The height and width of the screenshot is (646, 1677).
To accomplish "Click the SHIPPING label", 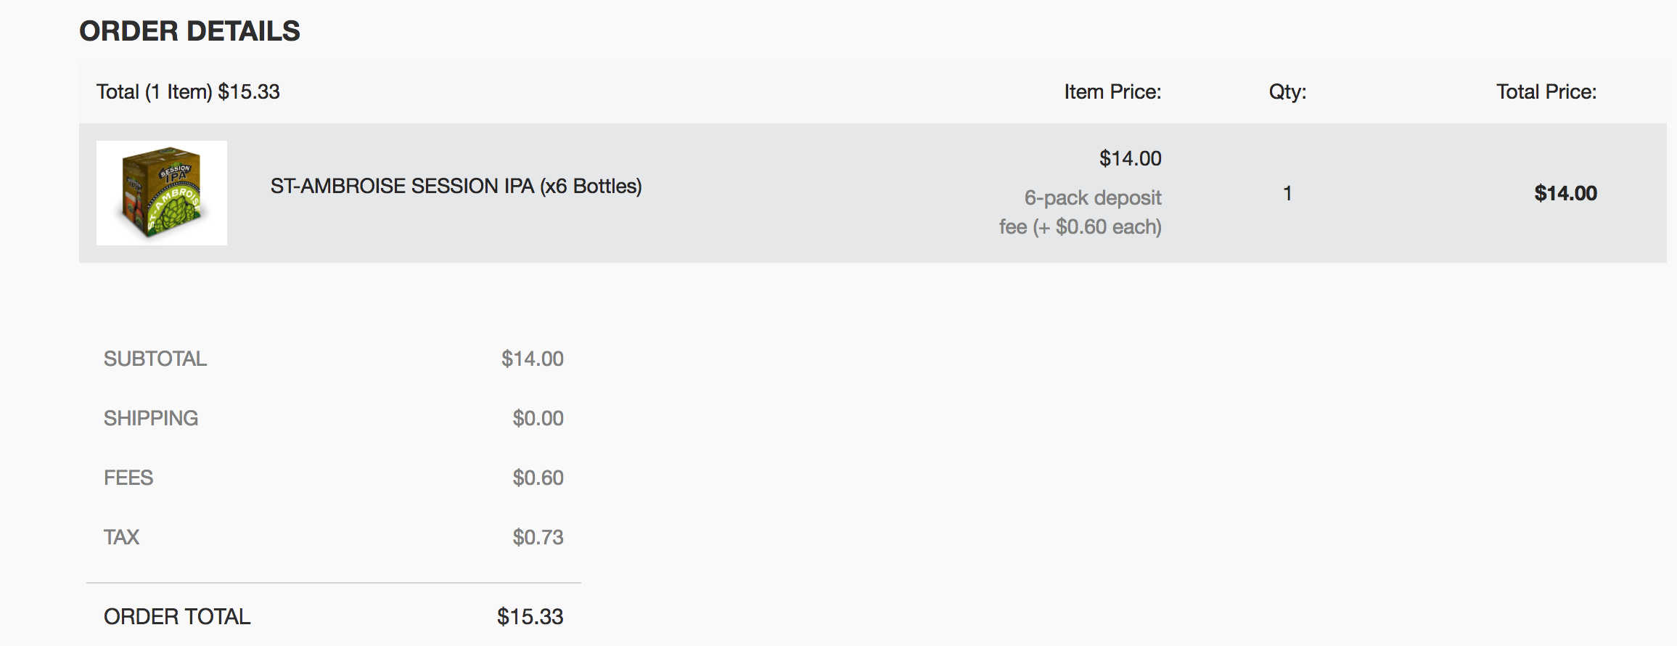I will (151, 418).
